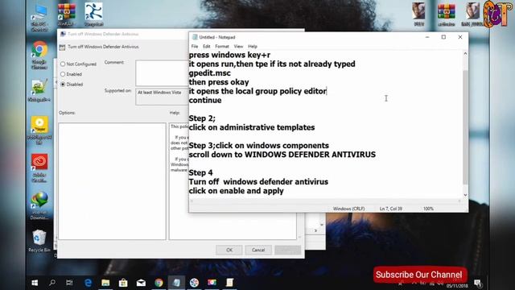Launch Microsoft Edge from the taskbar
Screen dimensions: 515x290
88,283
